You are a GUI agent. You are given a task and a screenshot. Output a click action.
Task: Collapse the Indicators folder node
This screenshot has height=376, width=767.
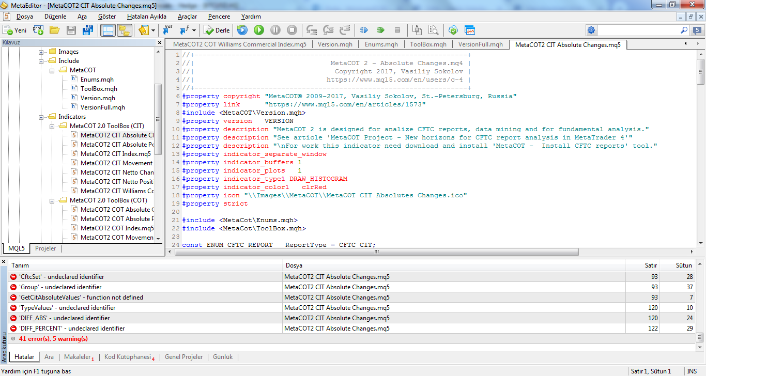(41, 117)
